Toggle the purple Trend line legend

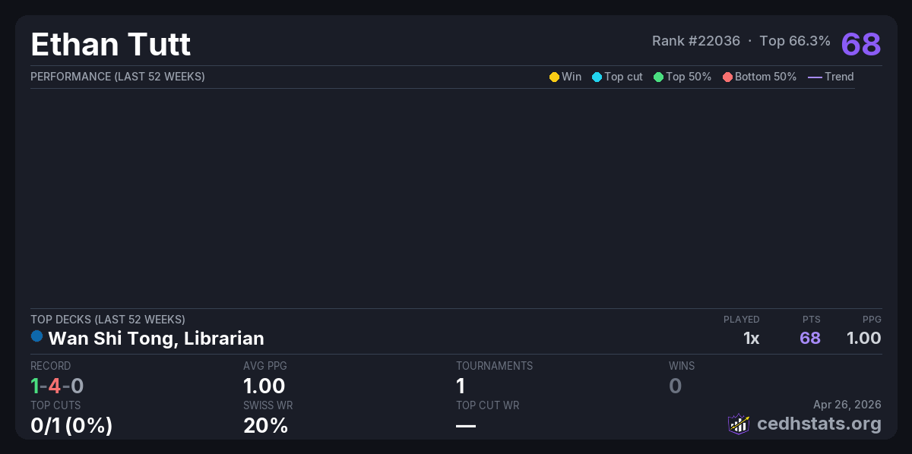click(x=815, y=77)
